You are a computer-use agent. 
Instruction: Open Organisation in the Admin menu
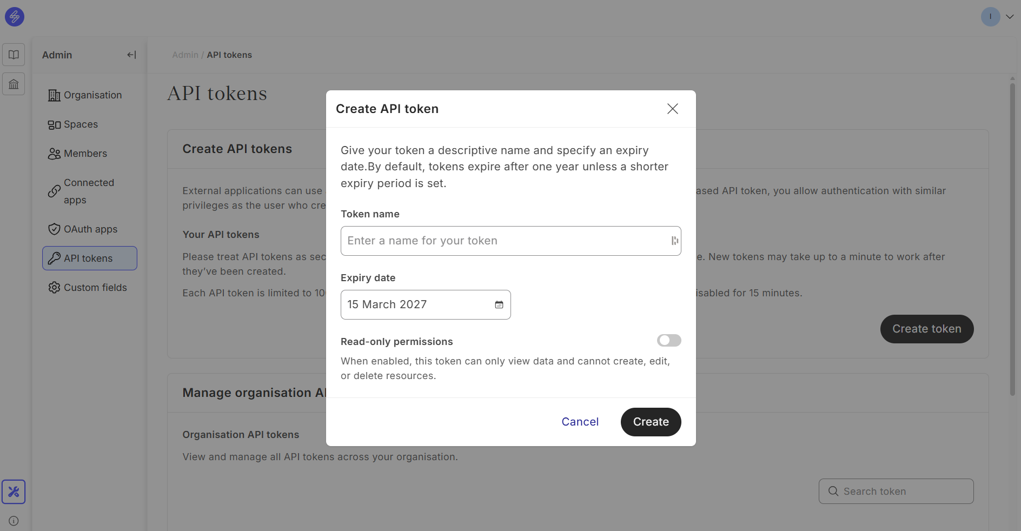(92, 95)
